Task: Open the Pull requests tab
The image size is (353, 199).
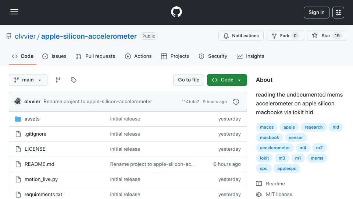Action: [x=96, y=56]
